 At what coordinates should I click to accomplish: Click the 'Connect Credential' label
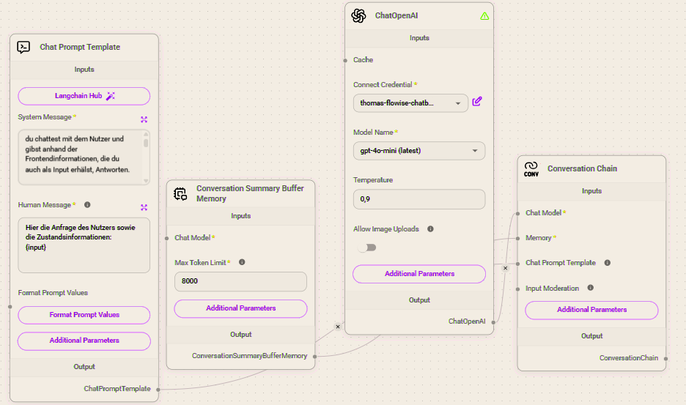[383, 84]
